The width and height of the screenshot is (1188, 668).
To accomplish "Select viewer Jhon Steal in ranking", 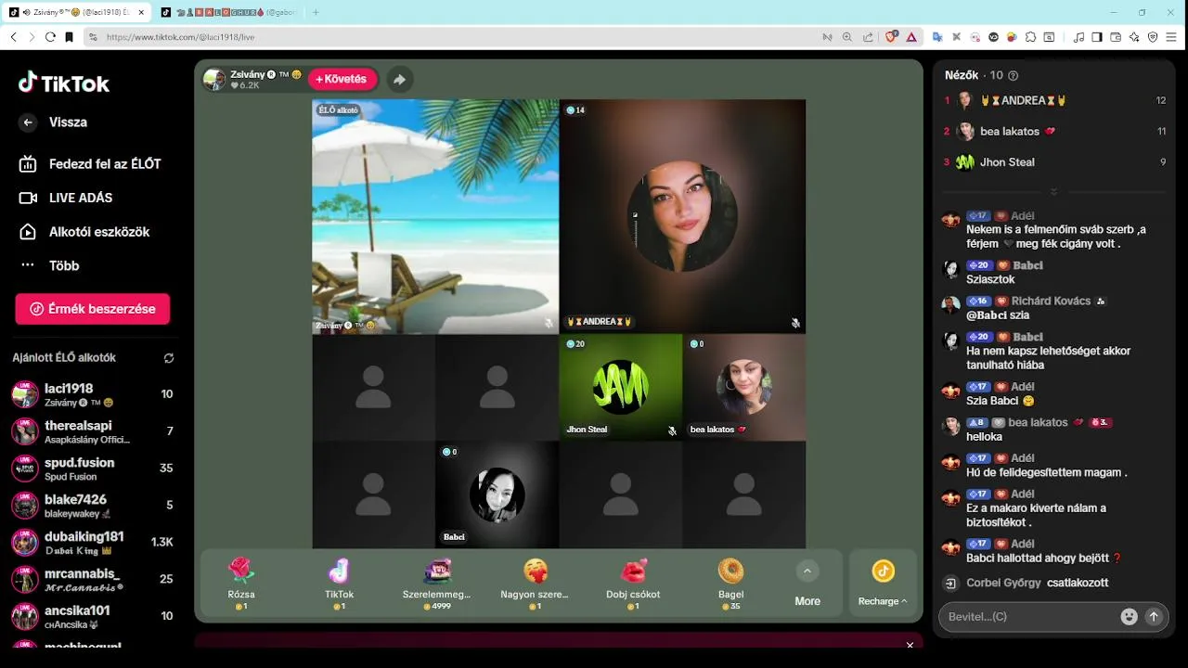I will pyautogui.click(x=1055, y=162).
